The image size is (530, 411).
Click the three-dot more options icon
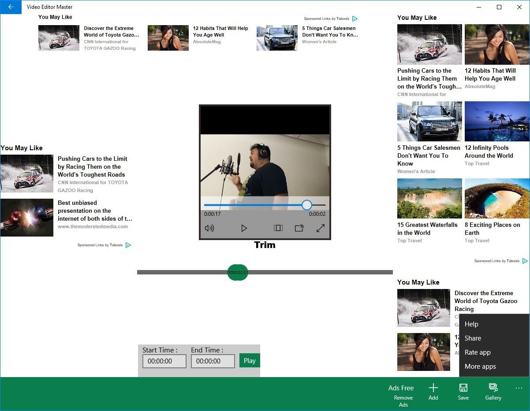[519, 388]
